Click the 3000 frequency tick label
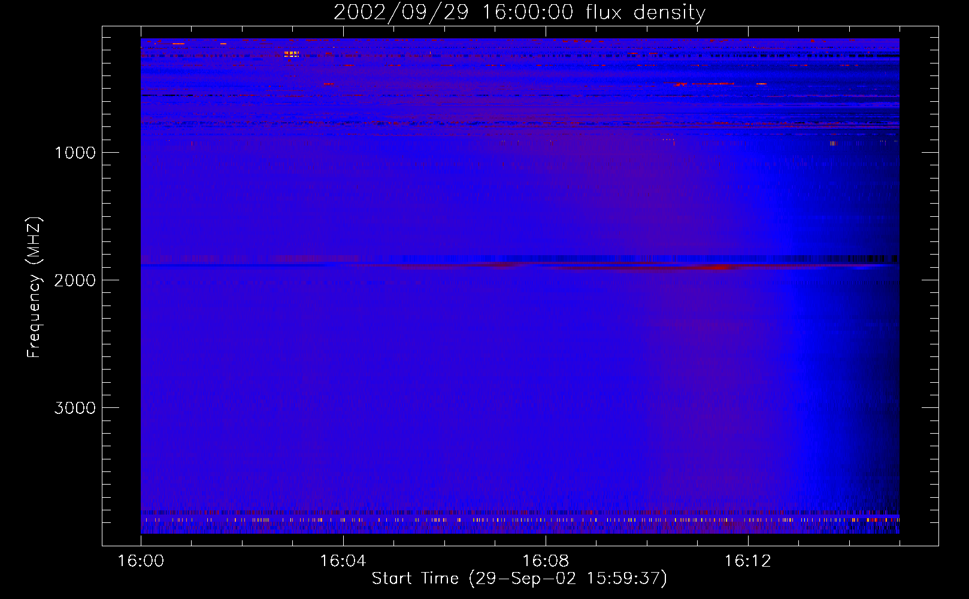969x599 pixels. (x=75, y=408)
